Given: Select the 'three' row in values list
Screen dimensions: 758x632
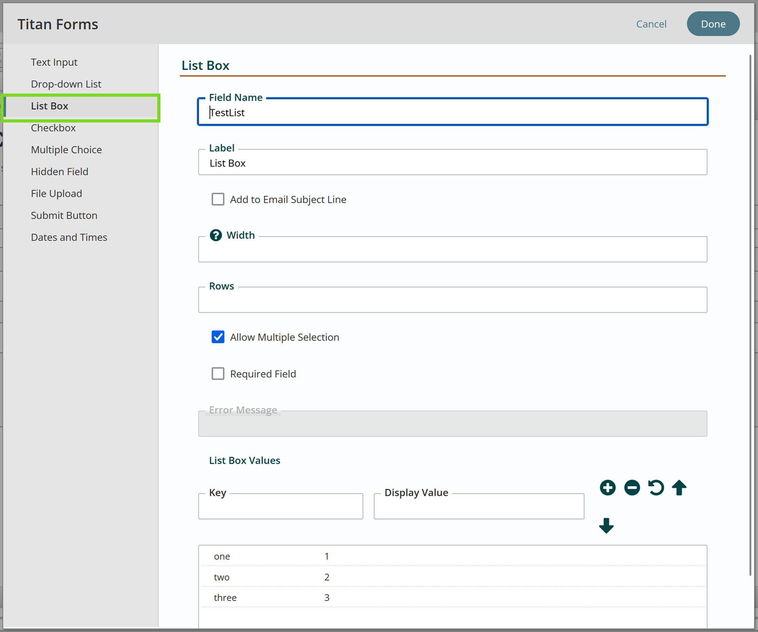Looking at the screenshot, I should click(x=452, y=598).
